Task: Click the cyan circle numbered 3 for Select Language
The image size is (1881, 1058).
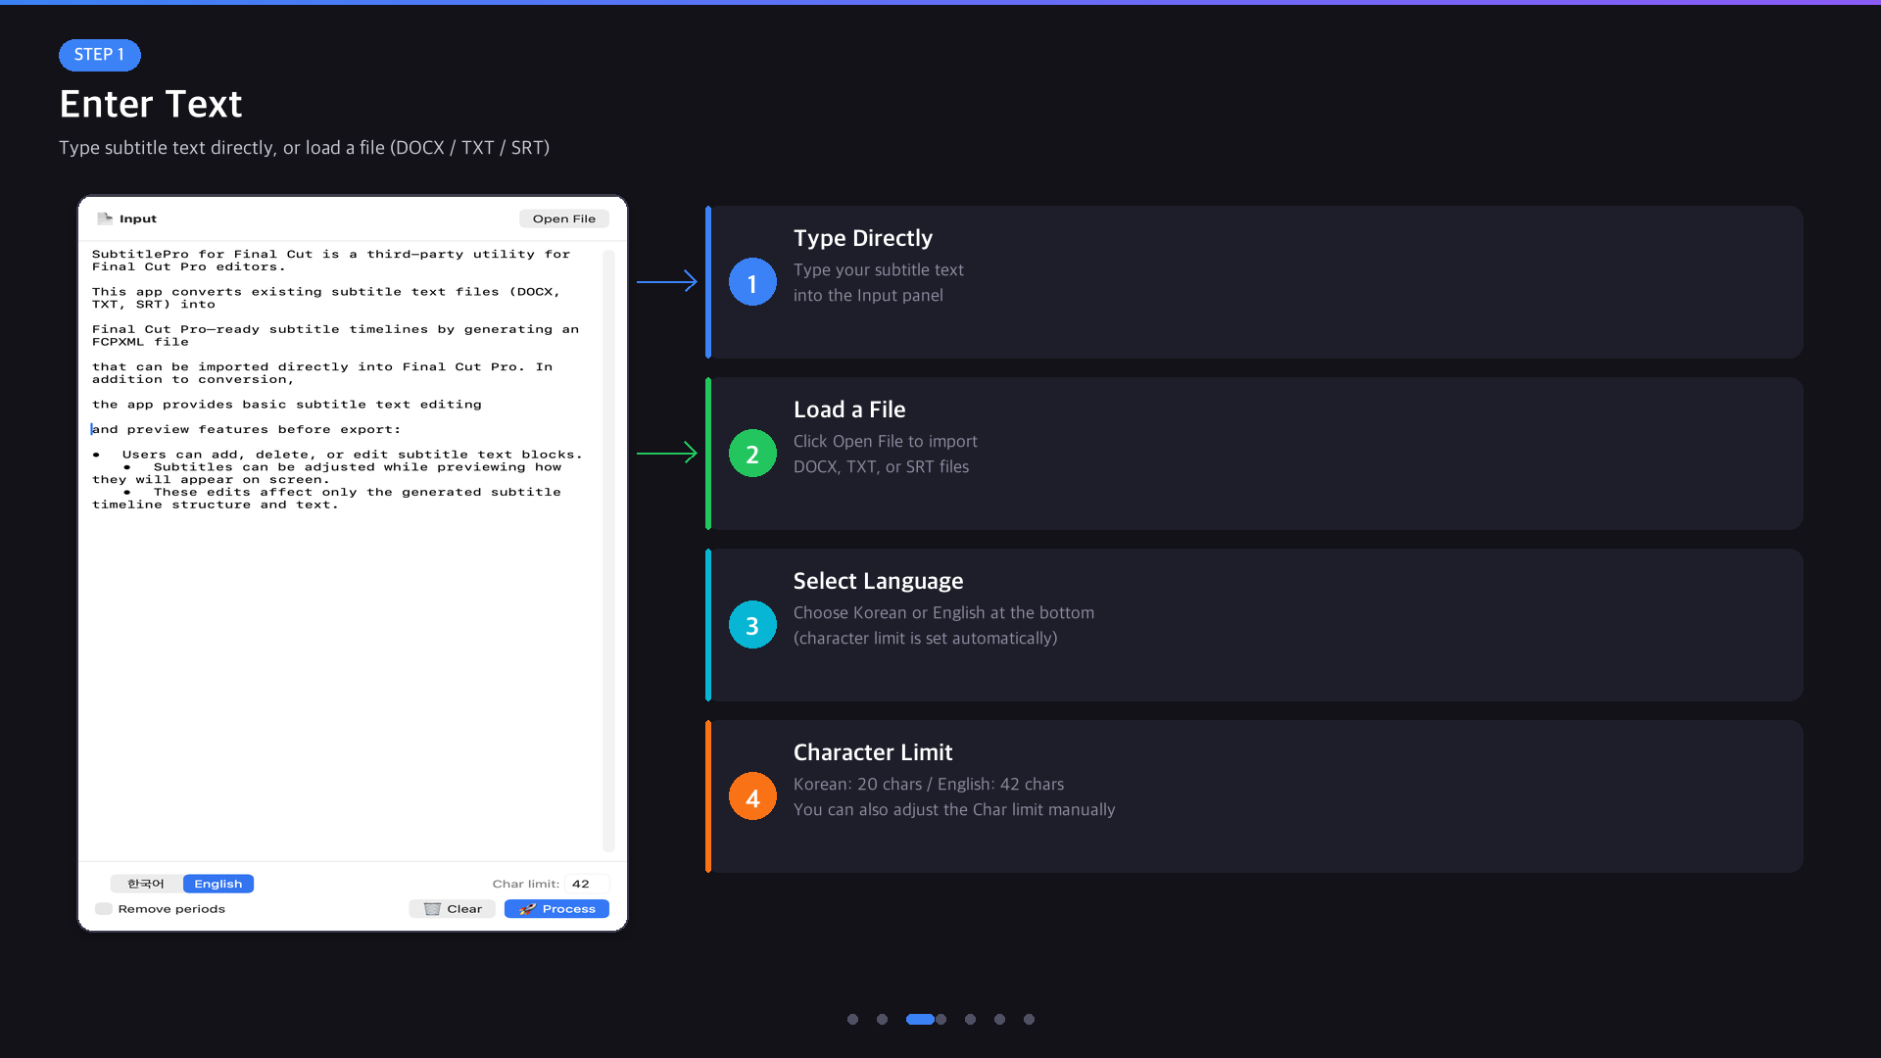Action: [x=752, y=624]
